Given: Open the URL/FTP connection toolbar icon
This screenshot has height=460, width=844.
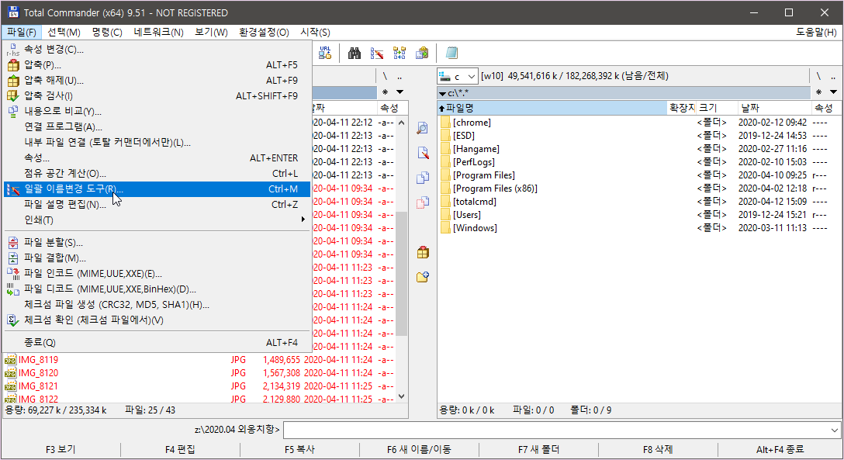Looking at the screenshot, I should [x=325, y=53].
